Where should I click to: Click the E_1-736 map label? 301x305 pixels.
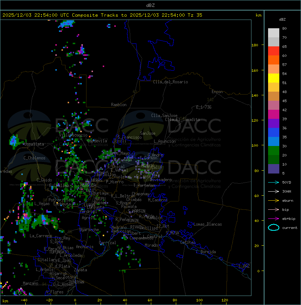(204, 107)
